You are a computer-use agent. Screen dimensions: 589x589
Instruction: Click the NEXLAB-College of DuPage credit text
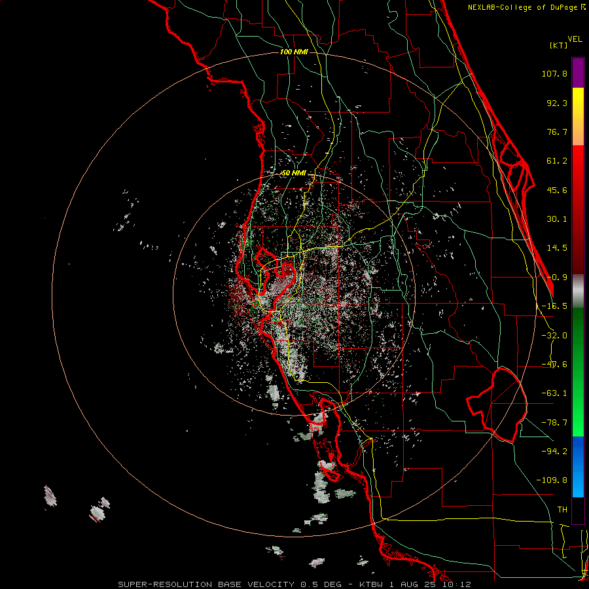coord(526,7)
